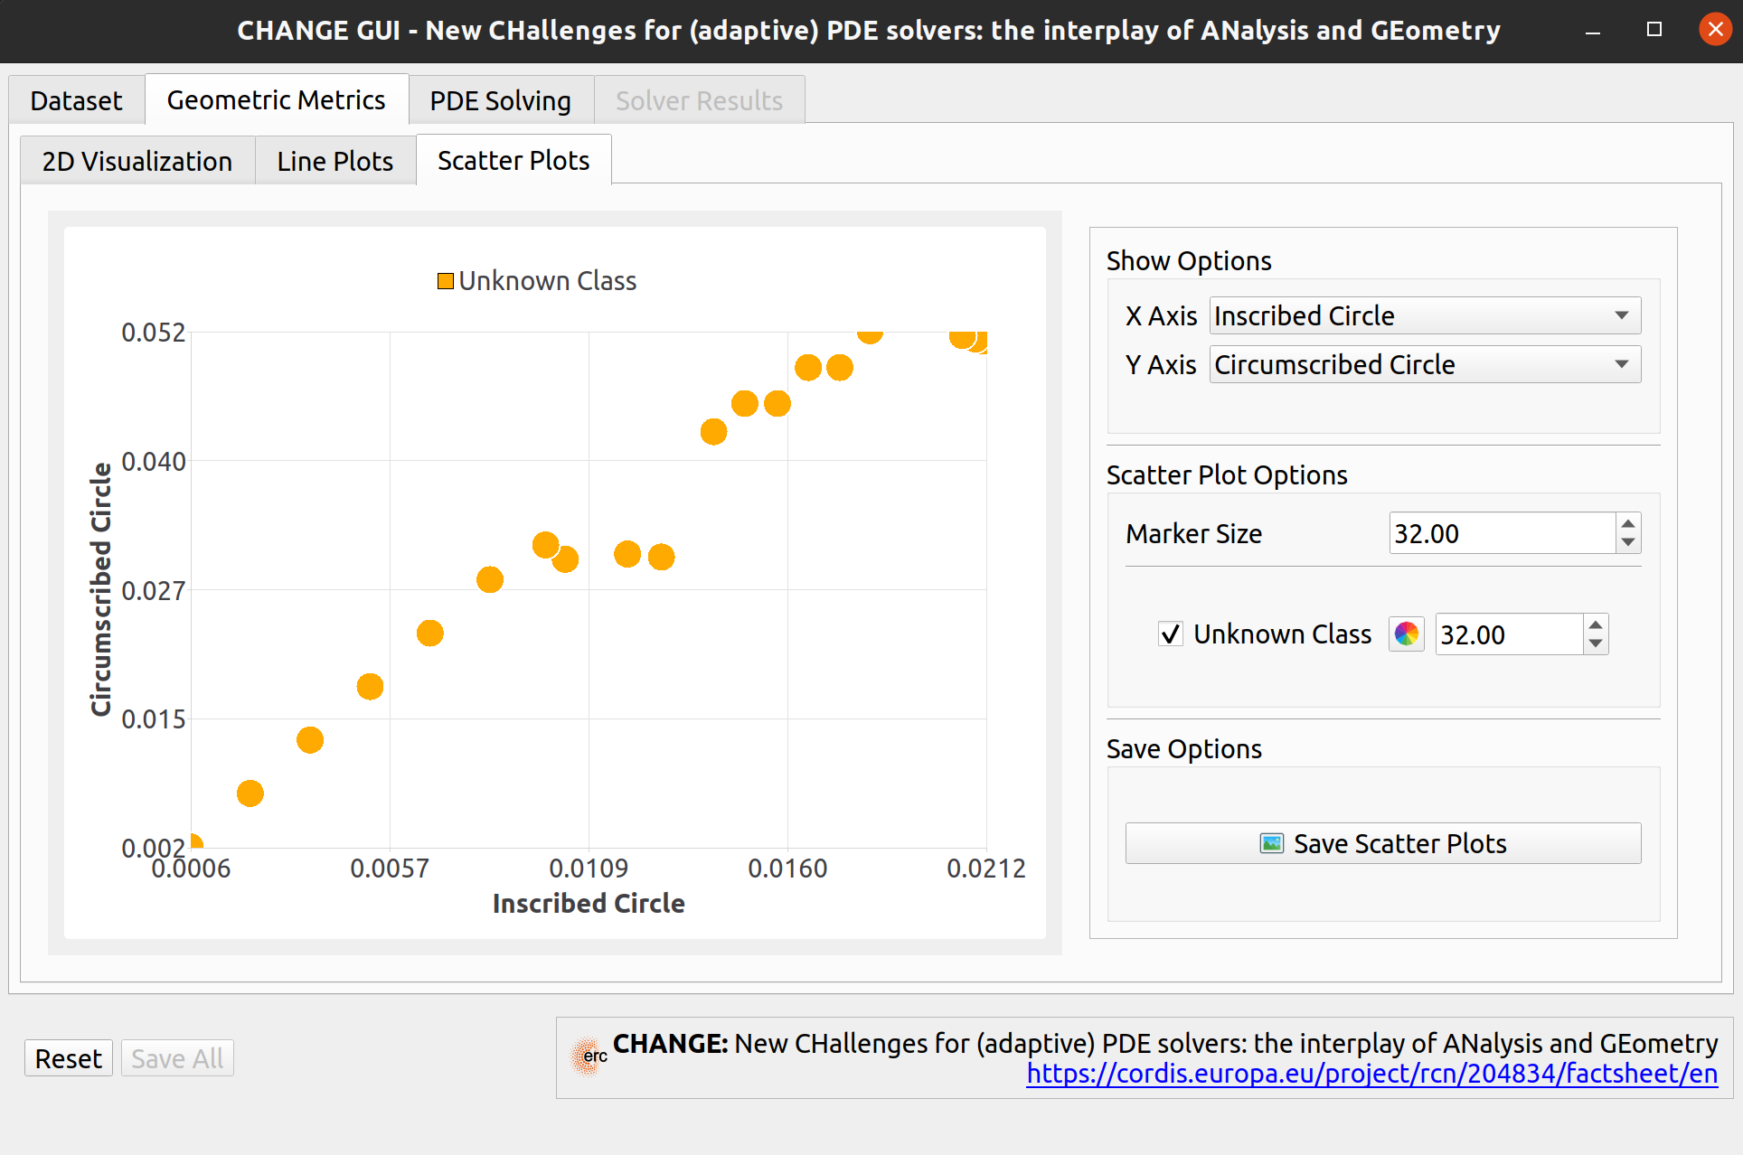Click the ERC logo icon
The height and width of the screenshot is (1155, 1743).
pyautogui.click(x=589, y=1056)
